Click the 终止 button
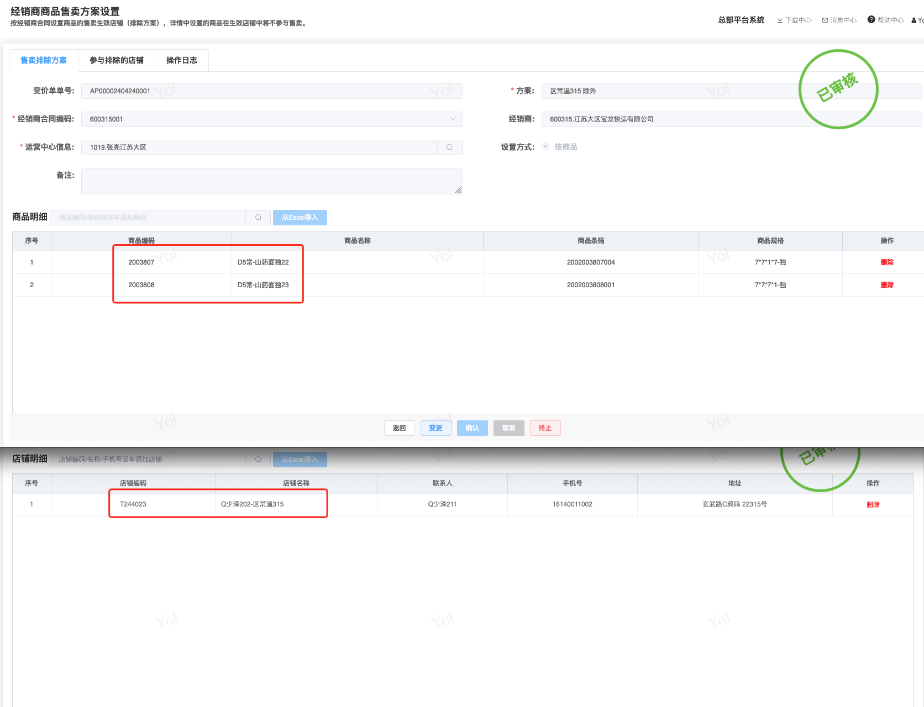This screenshot has height=707, width=924. pyautogui.click(x=545, y=428)
